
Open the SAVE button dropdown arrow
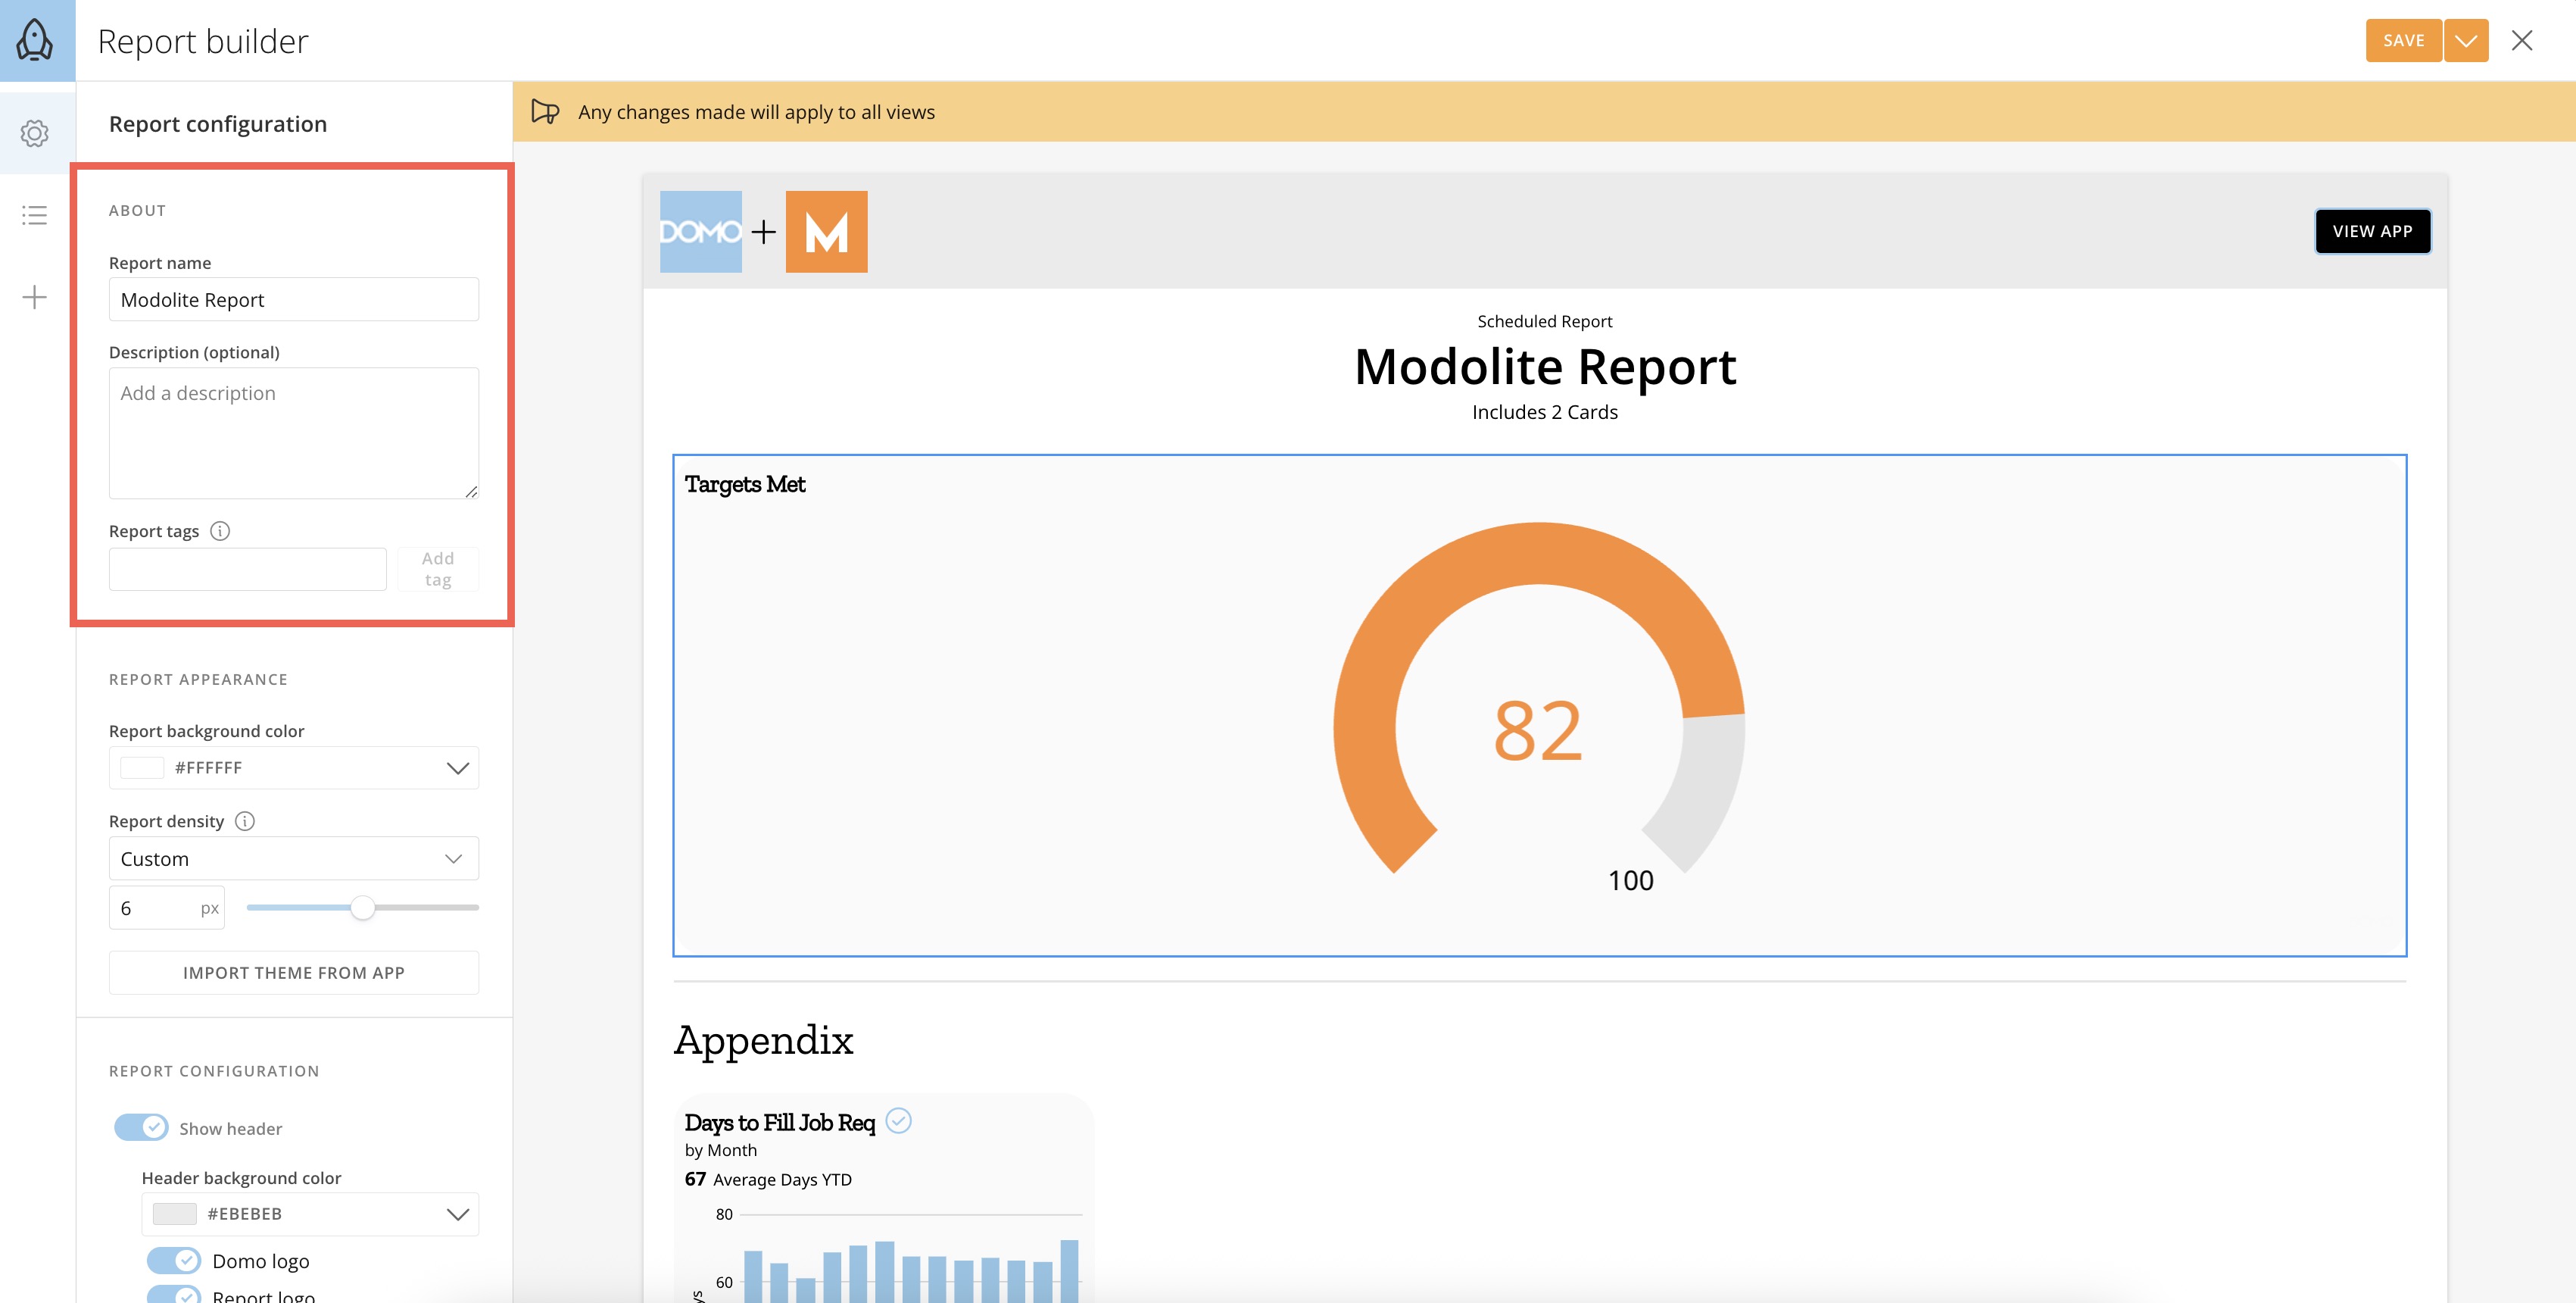(x=2466, y=40)
